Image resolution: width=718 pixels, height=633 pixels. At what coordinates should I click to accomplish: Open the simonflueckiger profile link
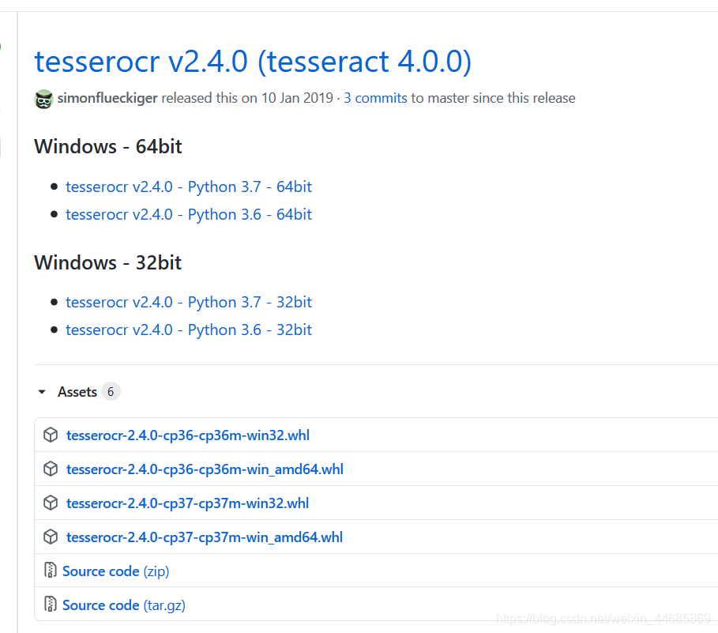pos(107,98)
